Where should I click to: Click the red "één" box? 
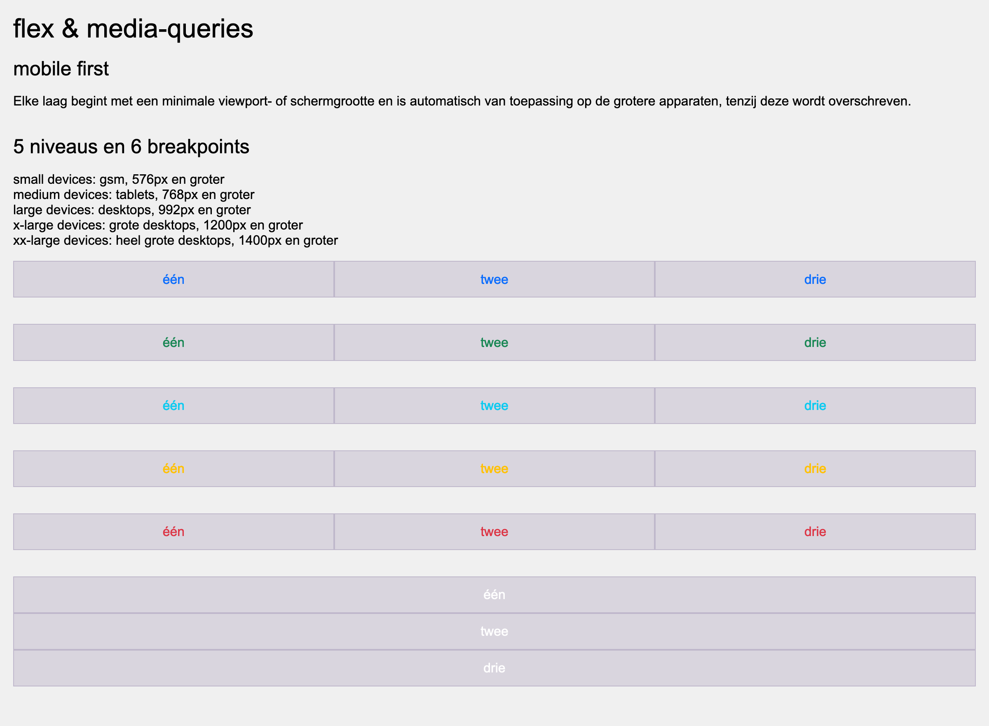point(173,532)
